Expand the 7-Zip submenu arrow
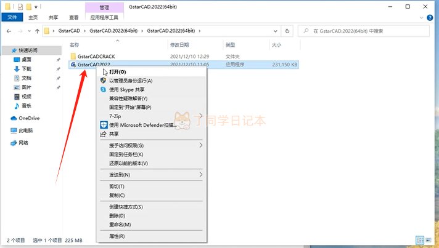The width and height of the screenshot is (439, 248). (x=201, y=116)
